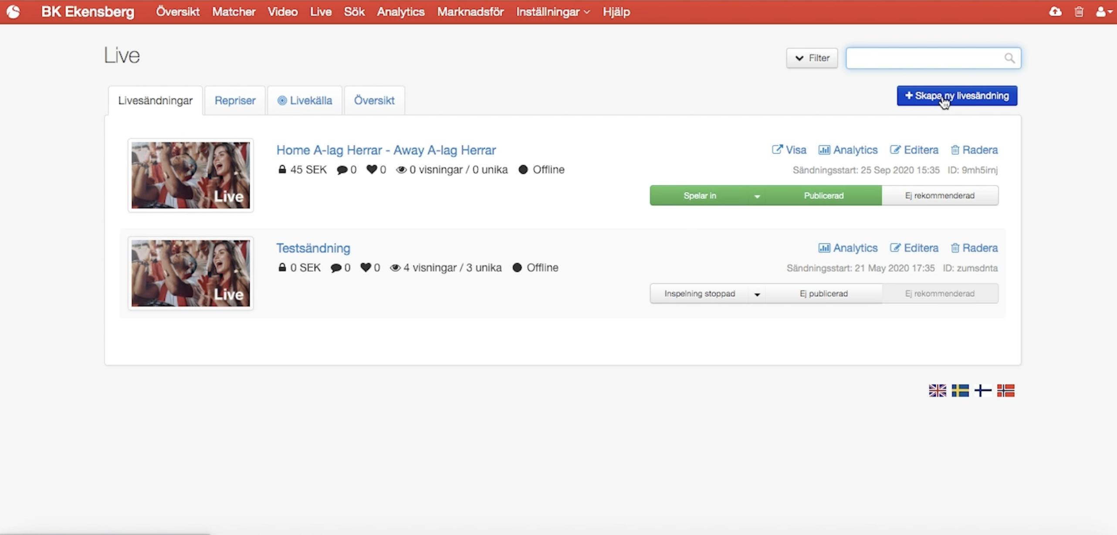Click the search magnifier icon
This screenshot has height=535, width=1117.
point(1009,58)
